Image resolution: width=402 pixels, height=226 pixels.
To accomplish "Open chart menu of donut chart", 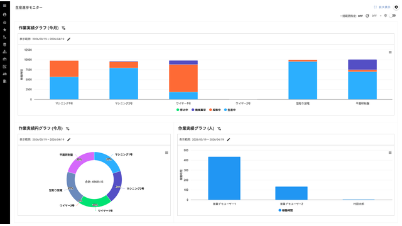I will coord(166,153).
